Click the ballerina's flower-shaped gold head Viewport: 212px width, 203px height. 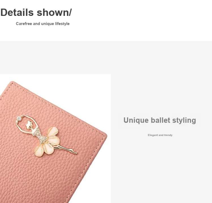point(29,125)
